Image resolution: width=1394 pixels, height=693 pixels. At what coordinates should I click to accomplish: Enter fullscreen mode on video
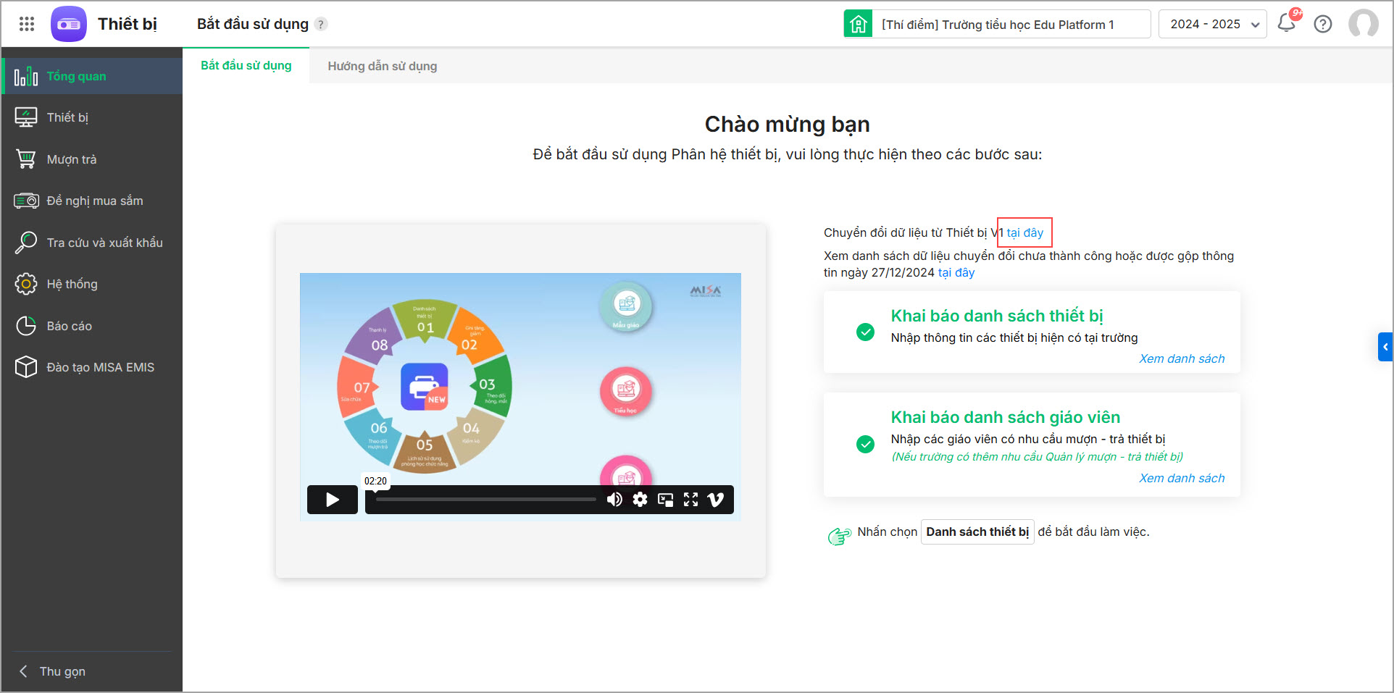click(x=690, y=500)
